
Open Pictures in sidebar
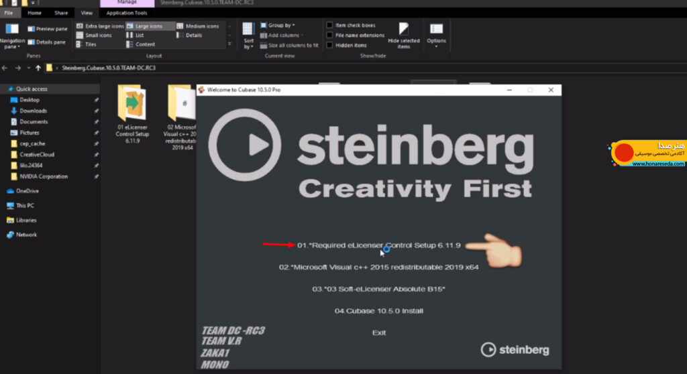point(30,133)
